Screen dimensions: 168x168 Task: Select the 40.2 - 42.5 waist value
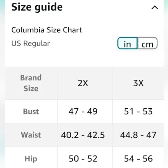coord(83,135)
